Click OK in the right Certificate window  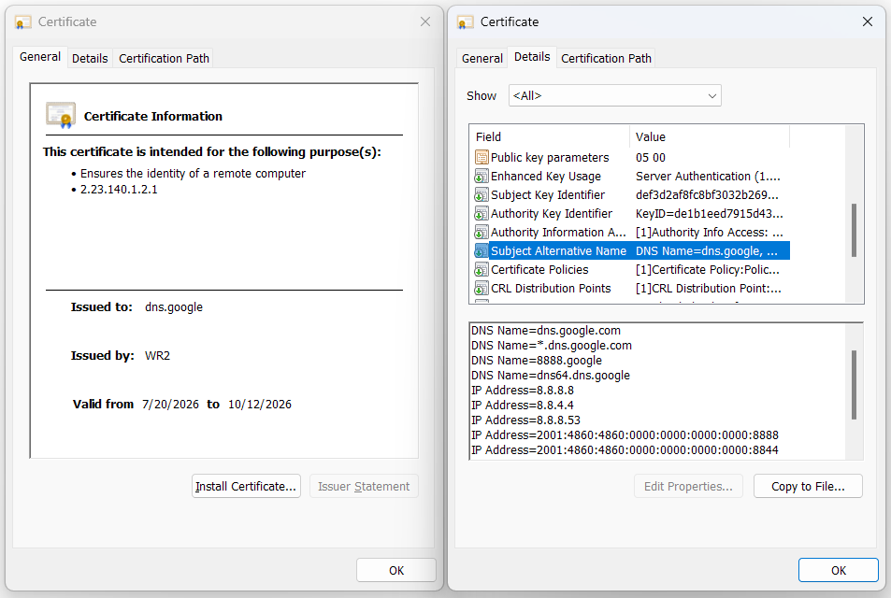[838, 570]
